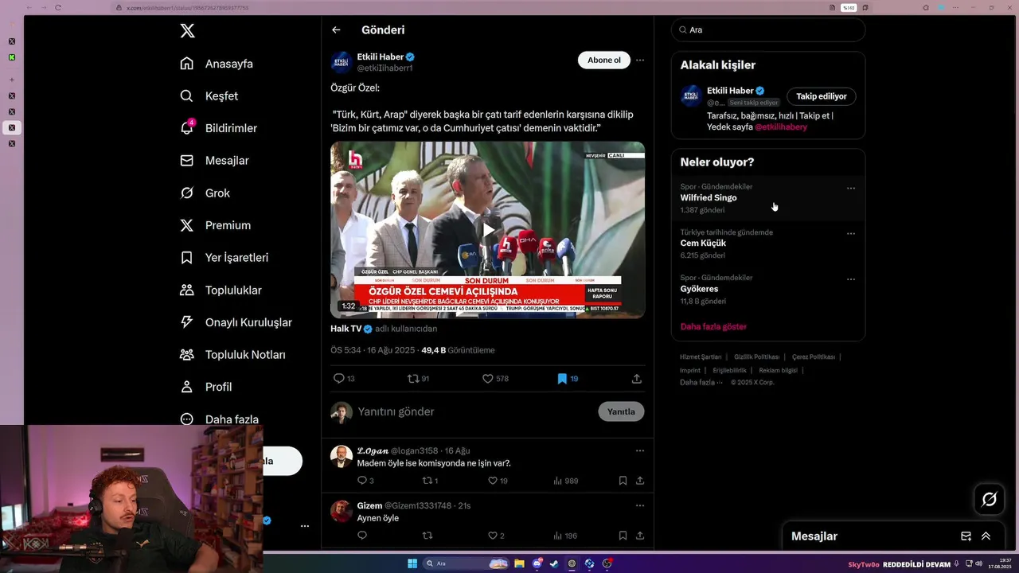Click the back arrow beside Gönderi
Image resolution: width=1019 pixels, height=573 pixels.
[x=336, y=30]
